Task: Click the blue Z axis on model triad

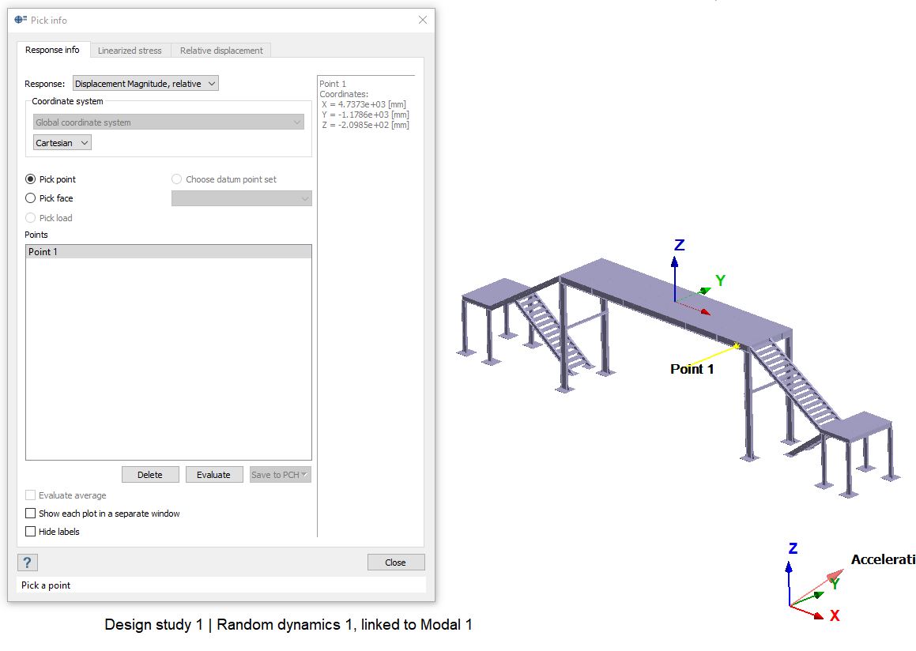Action: coord(675,279)
